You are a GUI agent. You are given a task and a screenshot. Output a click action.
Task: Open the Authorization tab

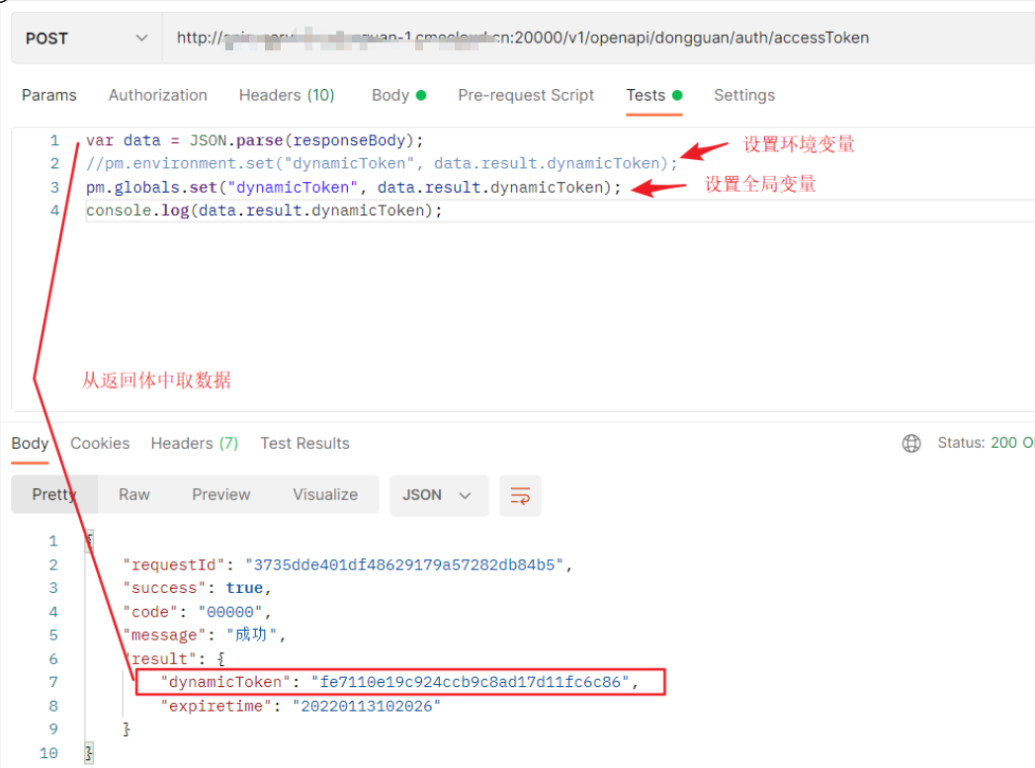click(x=158, y=95)
